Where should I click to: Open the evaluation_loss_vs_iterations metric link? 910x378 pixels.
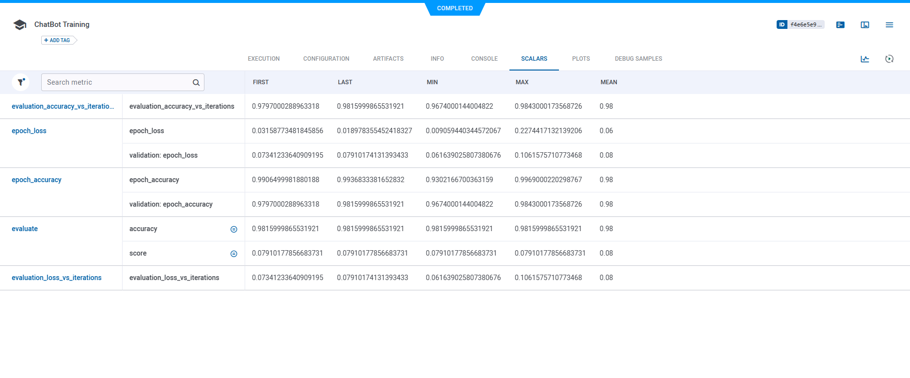(56, 278)
